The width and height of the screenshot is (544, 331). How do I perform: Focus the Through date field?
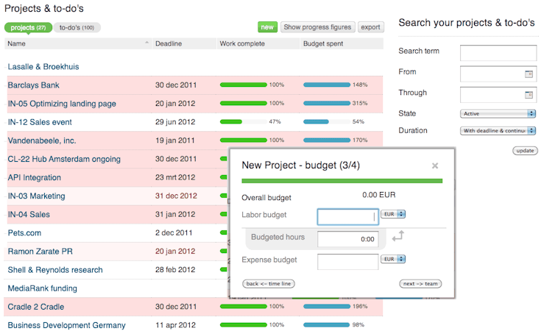[498, 95]
